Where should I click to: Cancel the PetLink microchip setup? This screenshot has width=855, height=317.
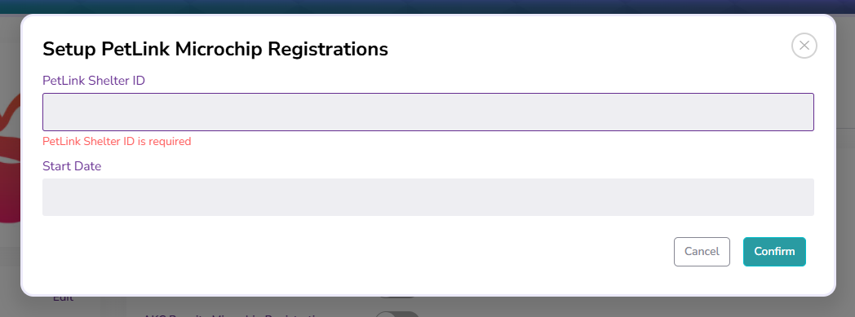[x=702, y=252]
